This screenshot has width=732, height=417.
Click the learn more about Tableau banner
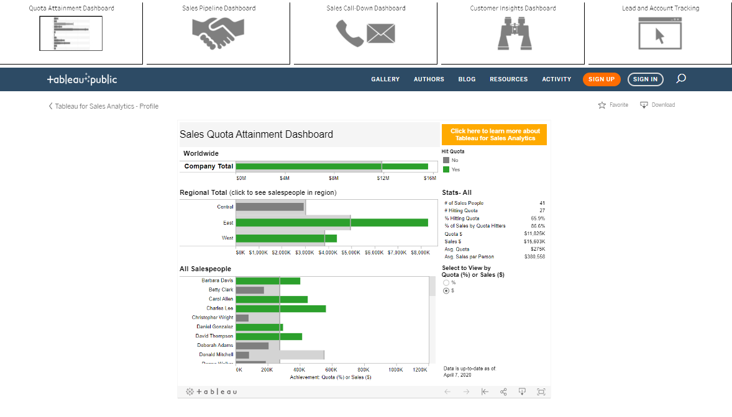point(495,134)
